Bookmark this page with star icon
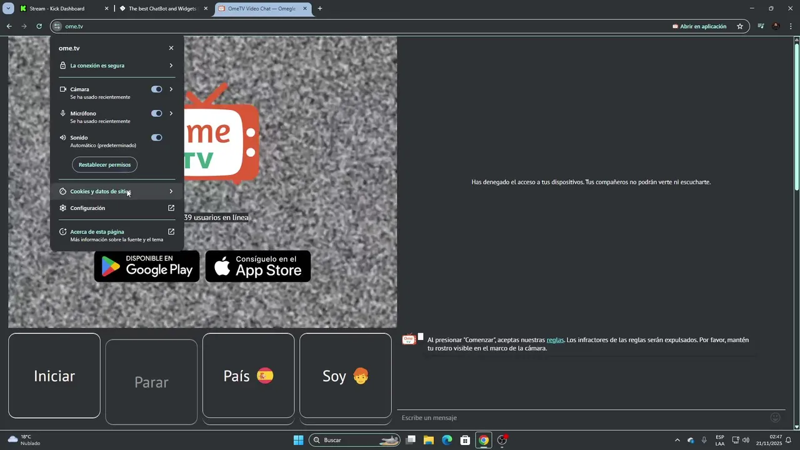This screenshot has height=450, width=800. (740, 26)
